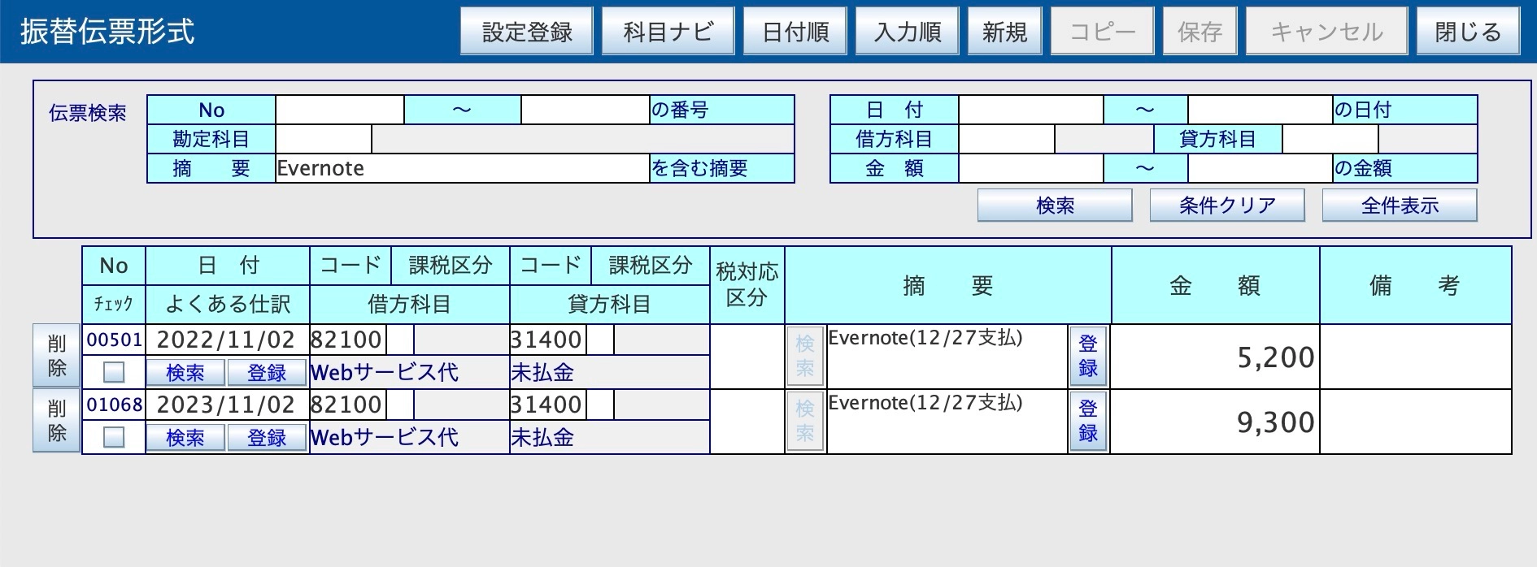1537x567 pixels.
Task: Close the form with 閉じる button
Action: (1467, 32)
